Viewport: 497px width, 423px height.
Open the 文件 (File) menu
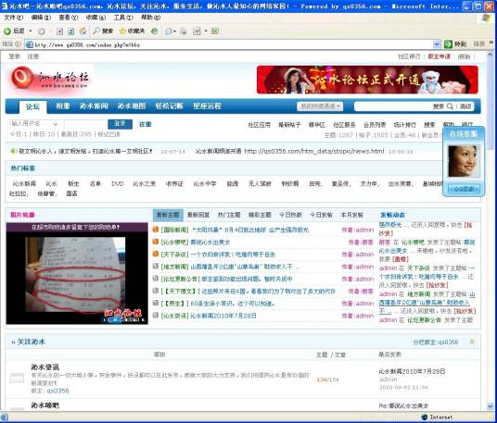click(x=13, y=18)
